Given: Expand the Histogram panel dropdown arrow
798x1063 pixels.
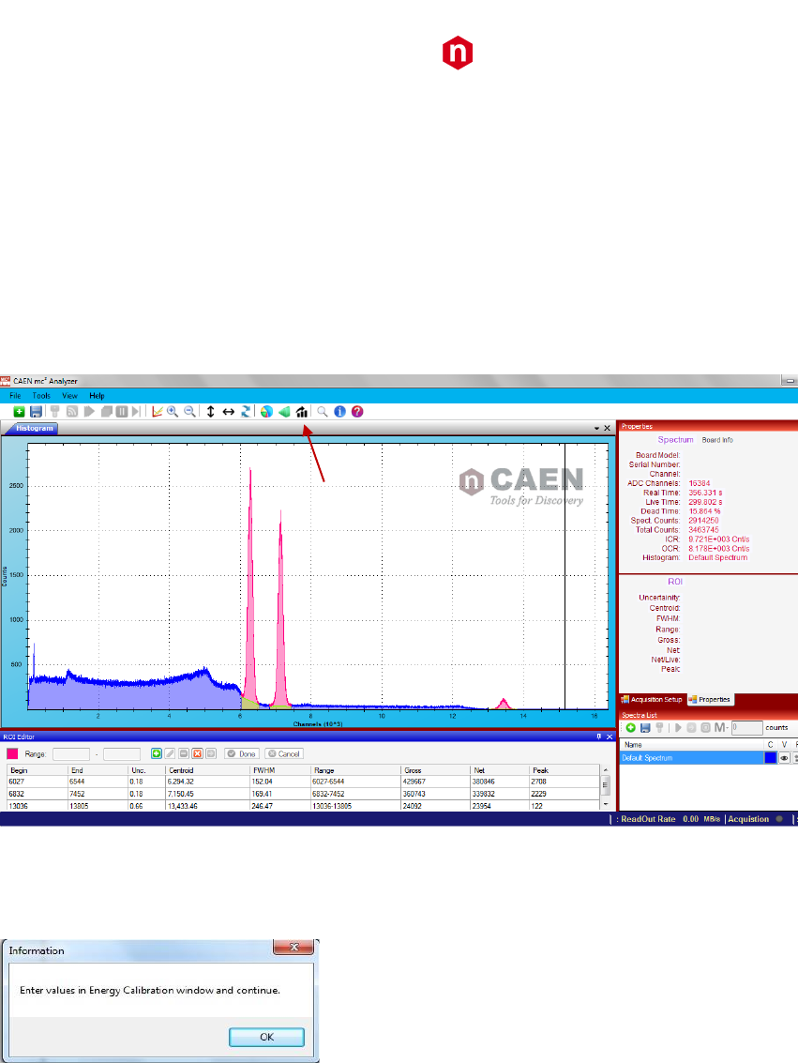Looking at the screenshot, I should pos(596,429).
